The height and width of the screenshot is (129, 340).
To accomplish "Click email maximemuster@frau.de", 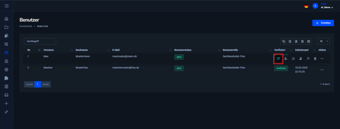I will point(126,67).
